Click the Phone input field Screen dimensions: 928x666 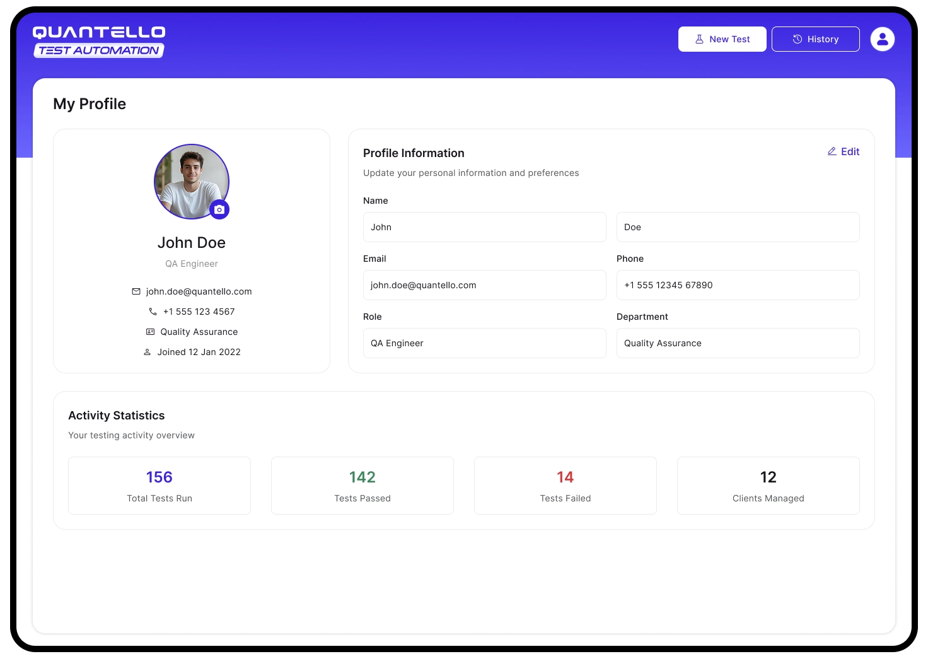point(738,285)
